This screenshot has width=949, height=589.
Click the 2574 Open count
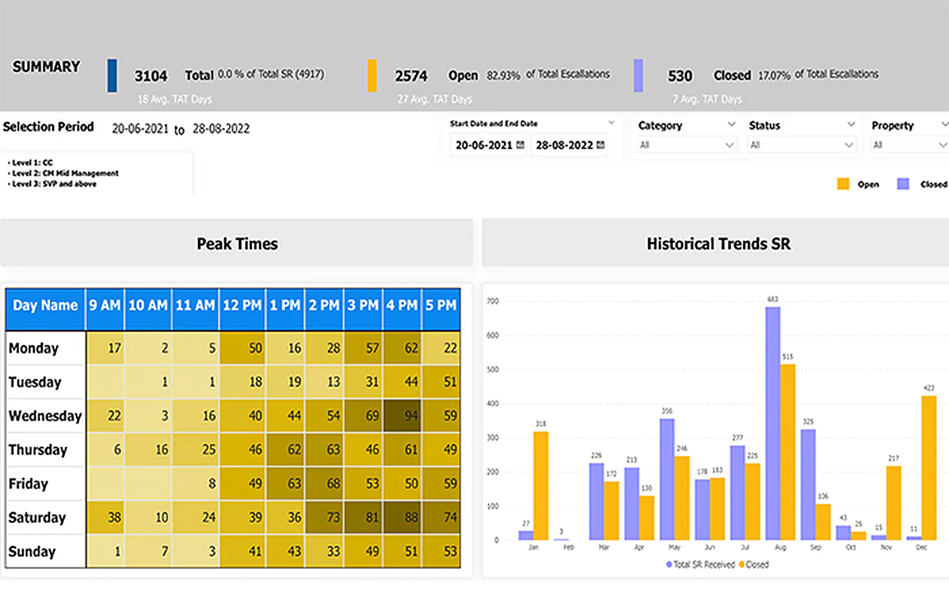point(411,76)
